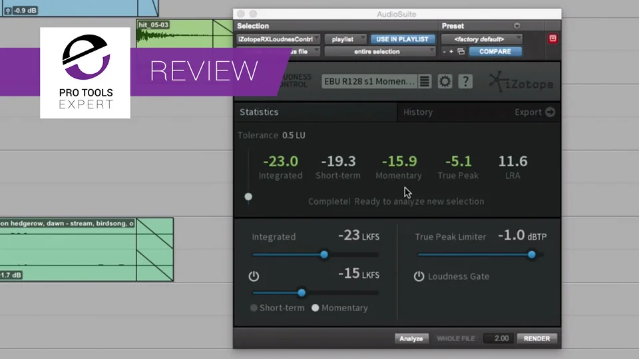Viewport: 639px width, 359px height.
Task: Open the EBU R128 s1 Momentary preset field
Action: tap(369, 81)
